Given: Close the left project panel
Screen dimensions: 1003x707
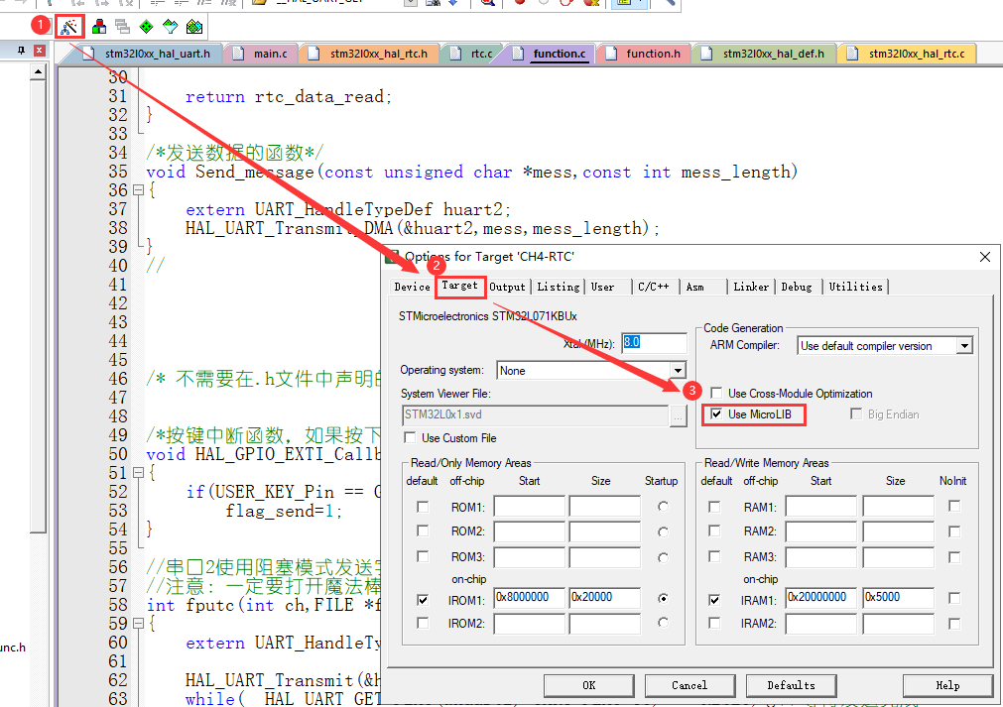Looking at the screenshot, I should (x=40, y=50).
